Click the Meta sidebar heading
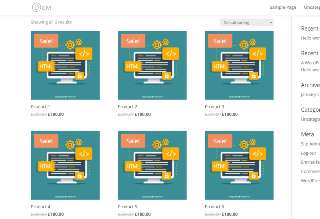The image size is (320, 219). click(307, 134)
